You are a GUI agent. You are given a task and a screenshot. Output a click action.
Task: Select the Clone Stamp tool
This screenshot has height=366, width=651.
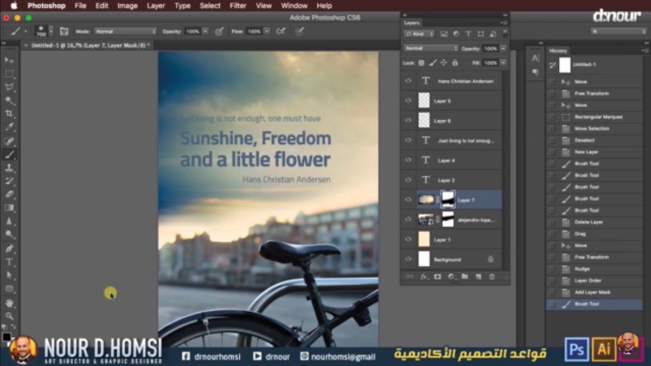pyautogui.click(x=9, y=168)
